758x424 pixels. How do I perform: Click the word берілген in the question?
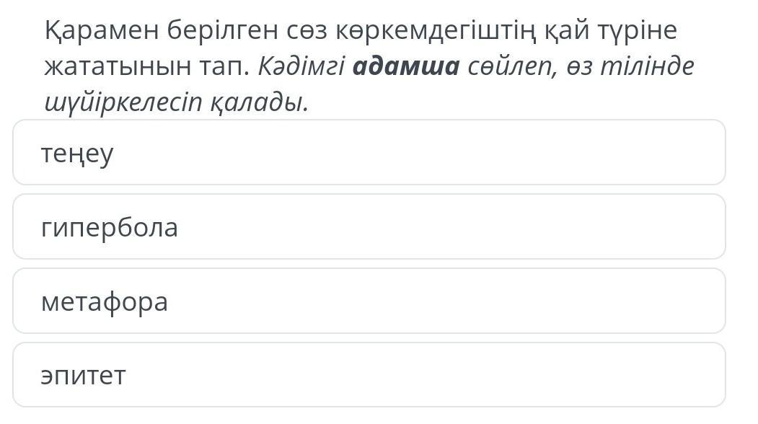pyautogui.click(x=223, y=30)
